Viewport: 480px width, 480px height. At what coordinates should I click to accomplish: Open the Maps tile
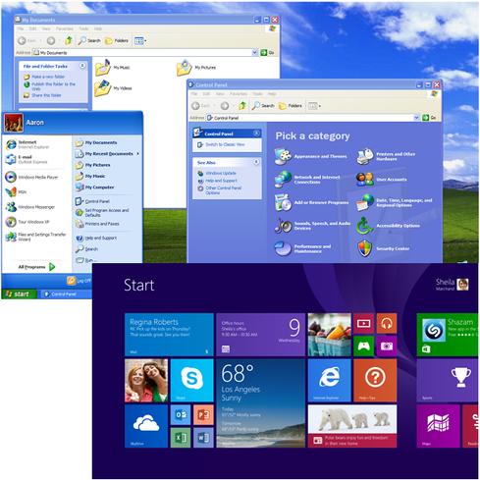pos(438,426)
